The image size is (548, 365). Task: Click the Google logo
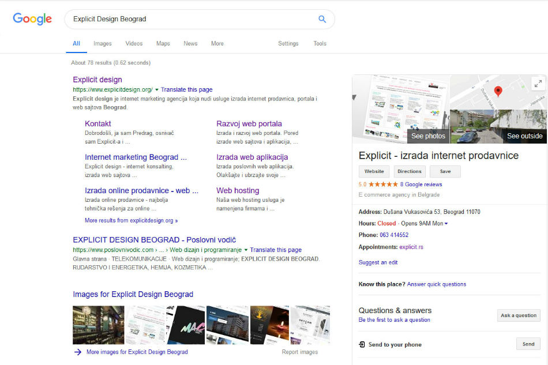[32, 19]
